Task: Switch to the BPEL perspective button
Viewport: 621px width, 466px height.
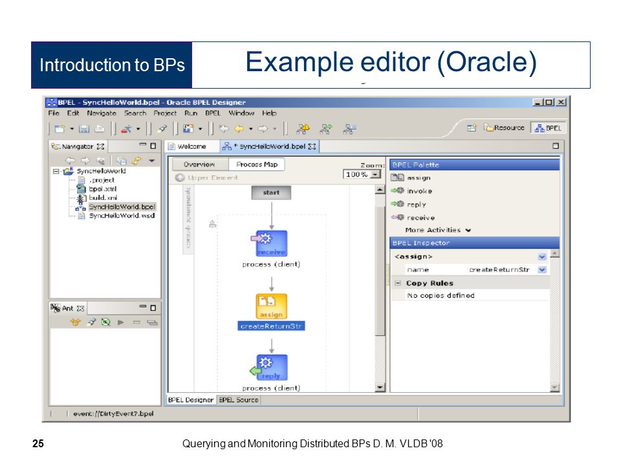Action: [x=548, y=128]
